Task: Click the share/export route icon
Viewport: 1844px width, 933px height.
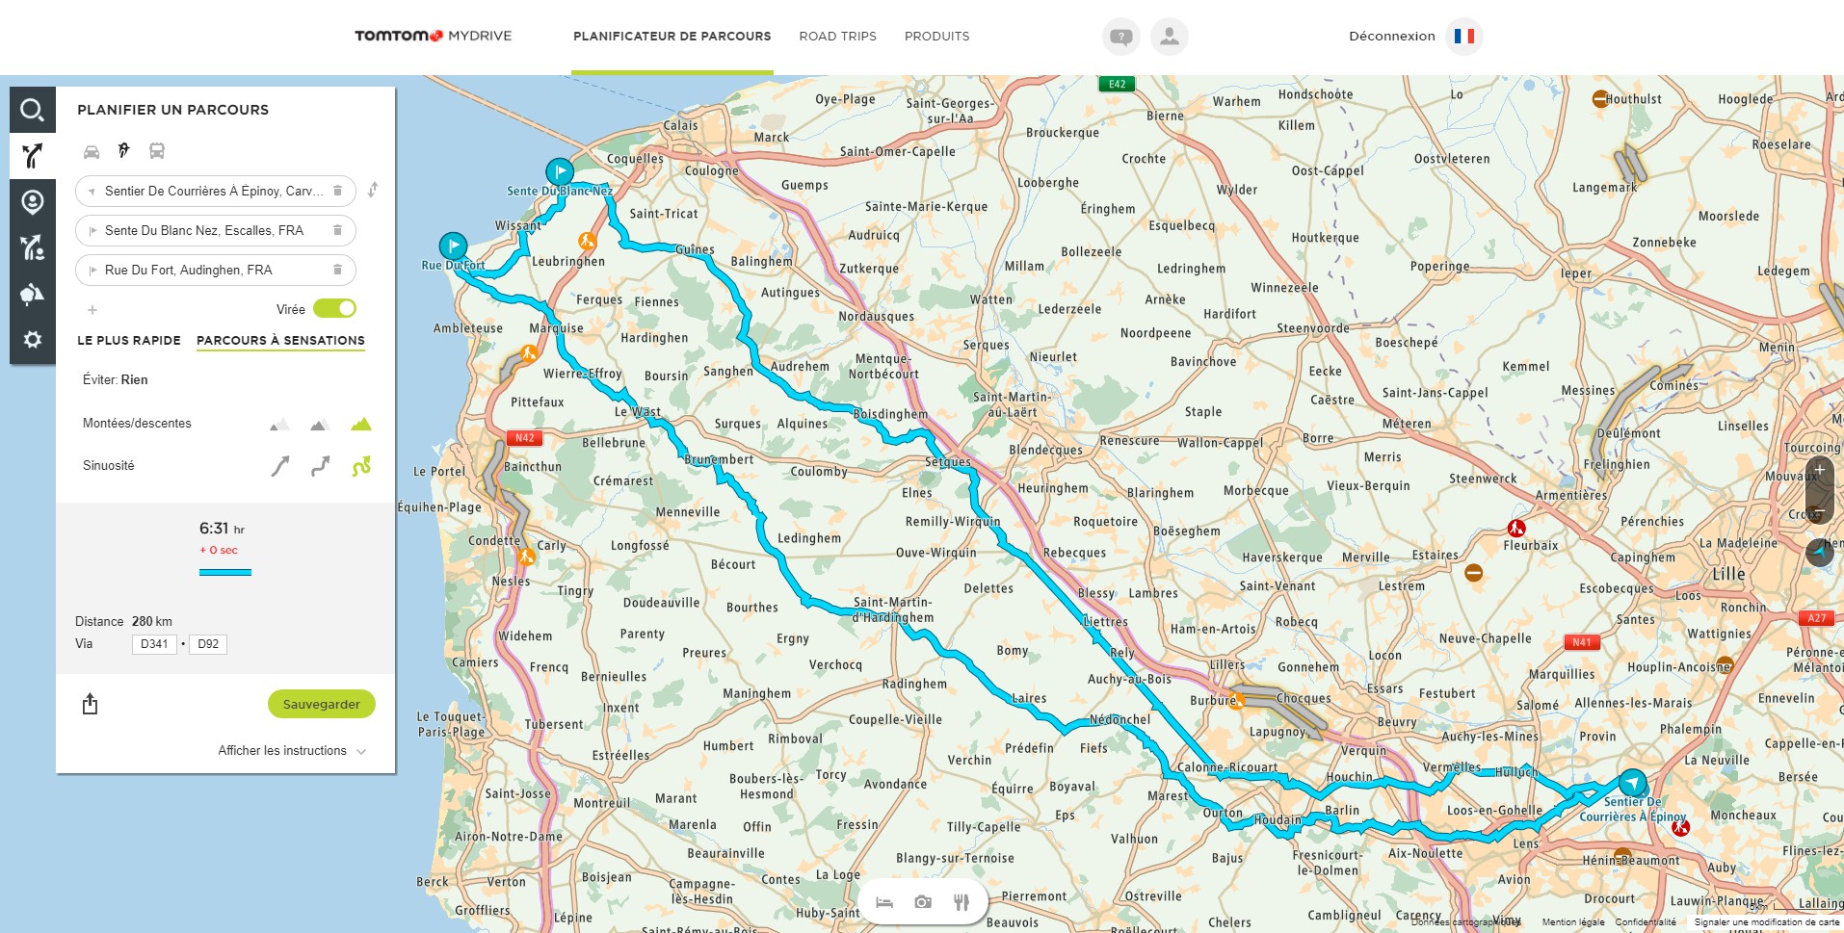Action: pos(91,704)
